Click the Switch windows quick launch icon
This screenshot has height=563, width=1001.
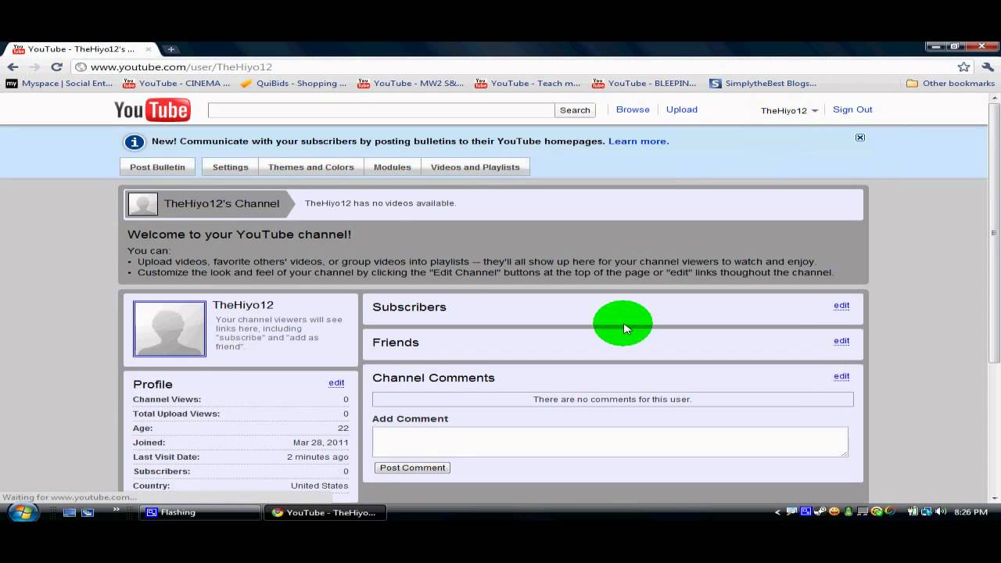[88, 512]
